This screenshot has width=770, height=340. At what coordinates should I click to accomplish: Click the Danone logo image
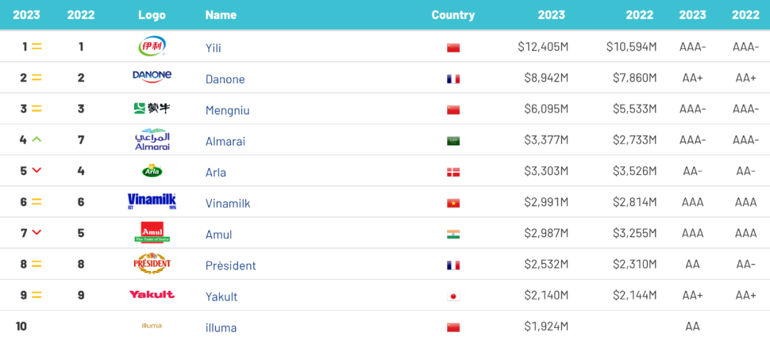click(152, 76)
